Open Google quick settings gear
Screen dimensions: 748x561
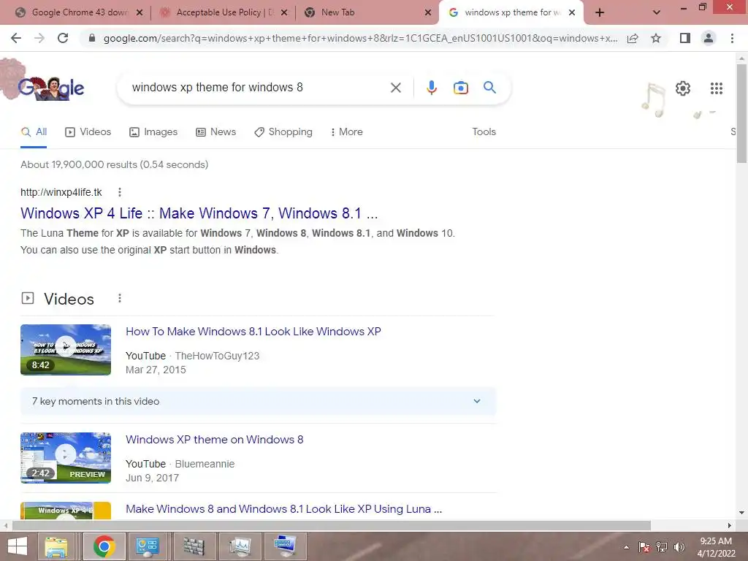point(683,88)
